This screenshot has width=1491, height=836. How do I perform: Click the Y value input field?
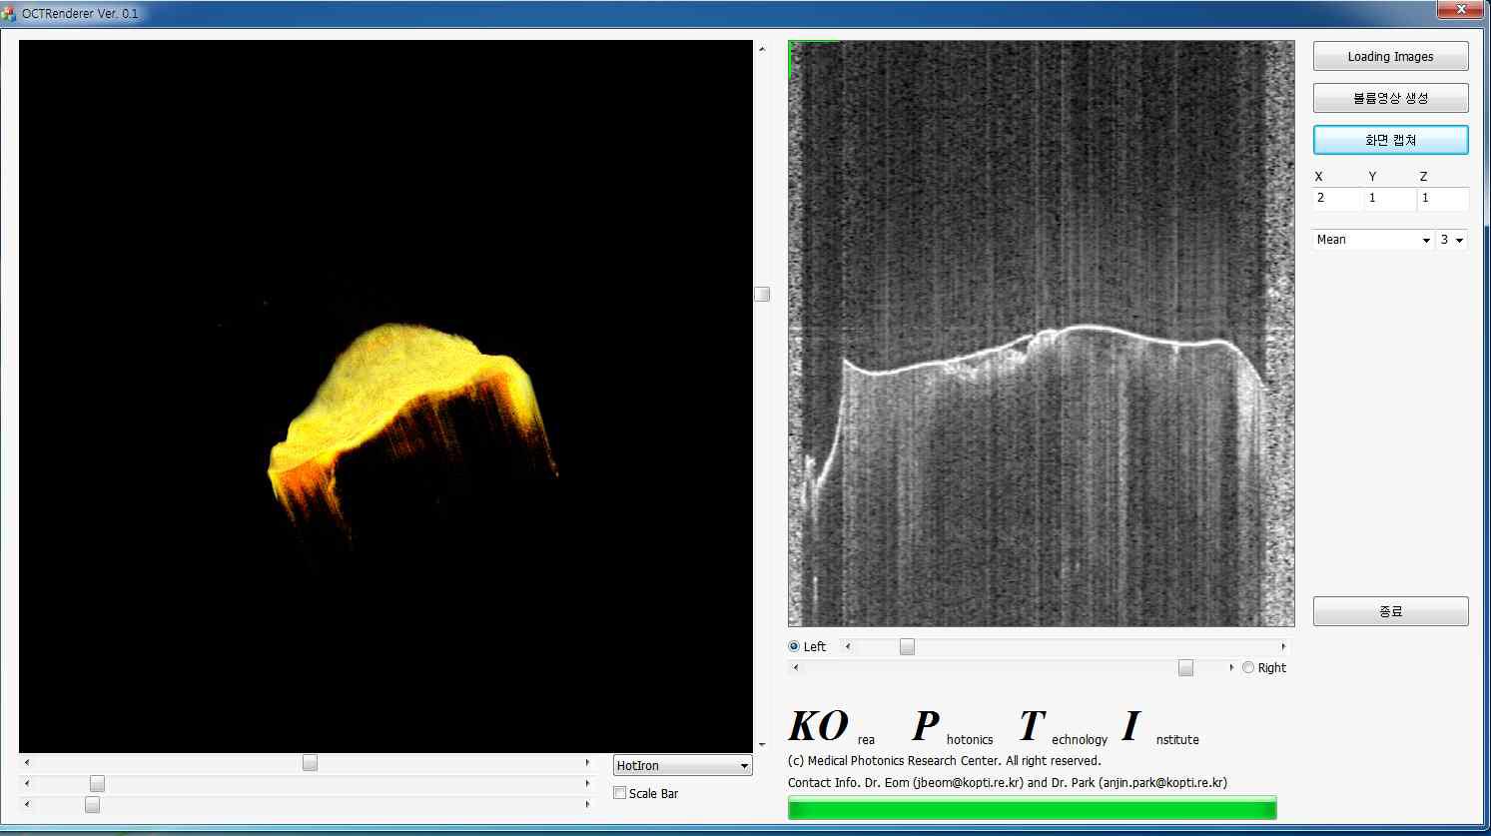point(1390,198)
